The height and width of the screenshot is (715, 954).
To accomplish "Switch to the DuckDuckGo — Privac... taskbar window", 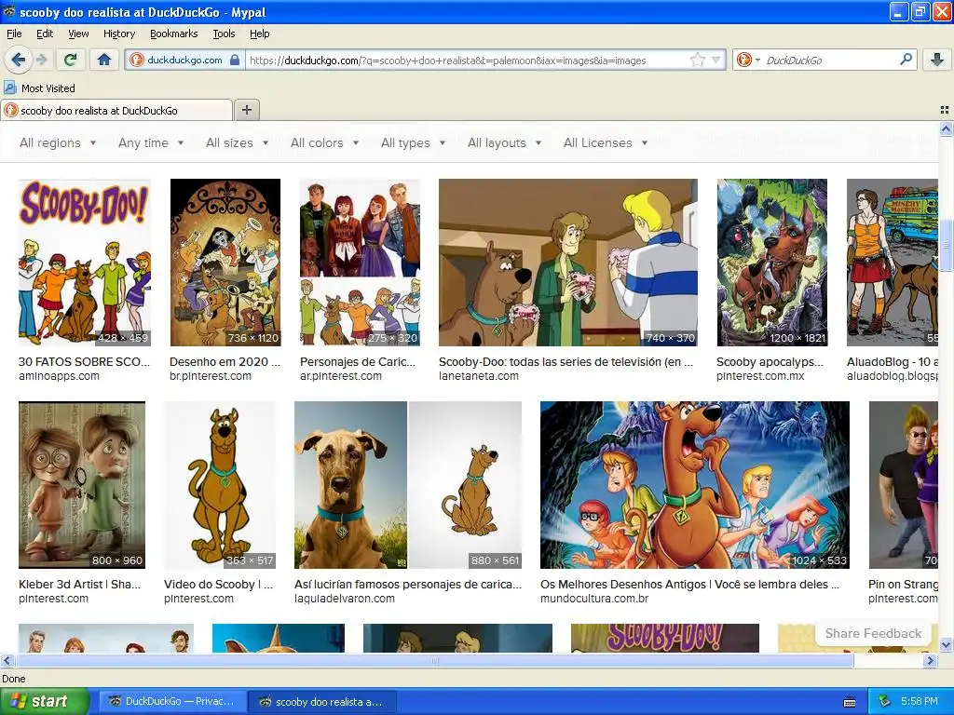I will point(171,702).
